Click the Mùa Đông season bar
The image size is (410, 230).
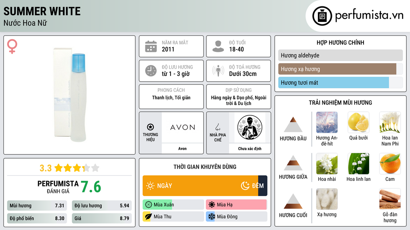pyautogui.click(x=236, y=216)
